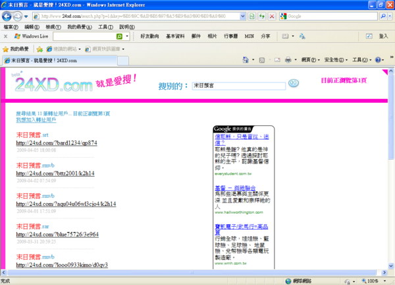Click 我想加入轉址用戶 link
Image resolution: width=395 pixels, height=285 pixels.
36,120
